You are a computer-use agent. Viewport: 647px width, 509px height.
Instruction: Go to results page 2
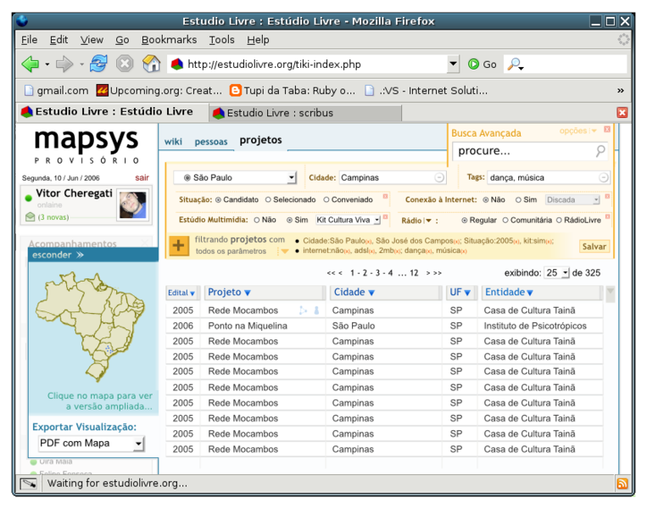[365, 273]
